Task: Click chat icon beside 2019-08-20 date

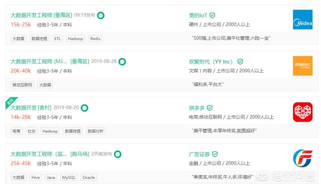Action: click(84, 108)
